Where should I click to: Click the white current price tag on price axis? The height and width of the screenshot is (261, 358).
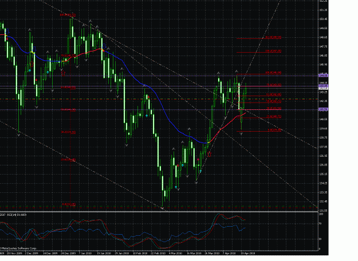pyautogui.click(x=323, y=88)
